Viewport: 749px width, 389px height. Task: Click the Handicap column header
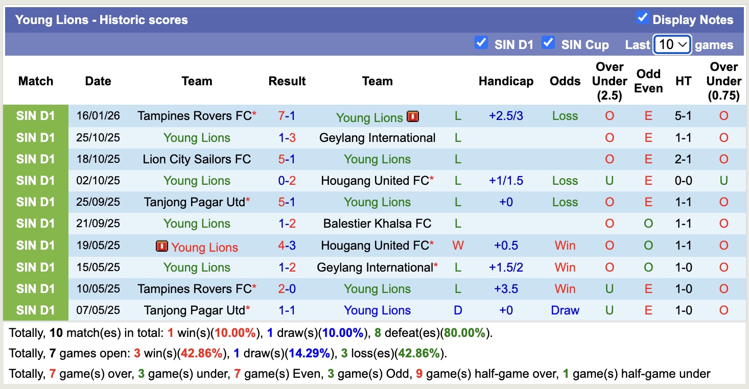pos(506,81)
